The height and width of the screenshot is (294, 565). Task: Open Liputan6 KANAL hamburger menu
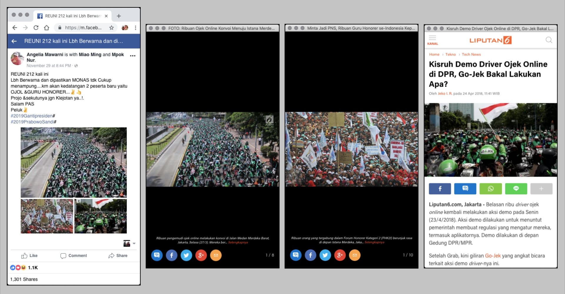[x=432, y=40]
